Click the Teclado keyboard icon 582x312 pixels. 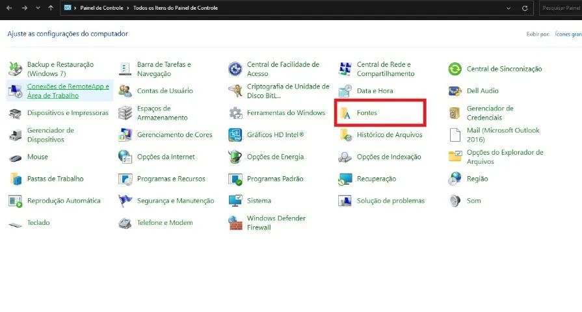click(15, 224)
